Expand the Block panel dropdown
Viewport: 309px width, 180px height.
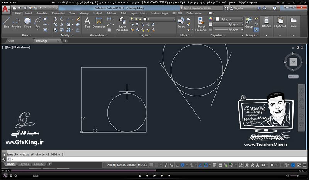click(185, 35)
